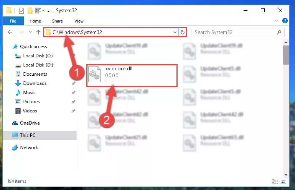Click the Properties quick access toolbar icon
This screenshot has width=295, height=190.
pos(21,10)
